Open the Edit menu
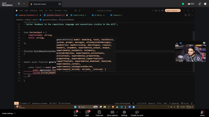Viewport: 209px width, 117px height. pos(26,10)
